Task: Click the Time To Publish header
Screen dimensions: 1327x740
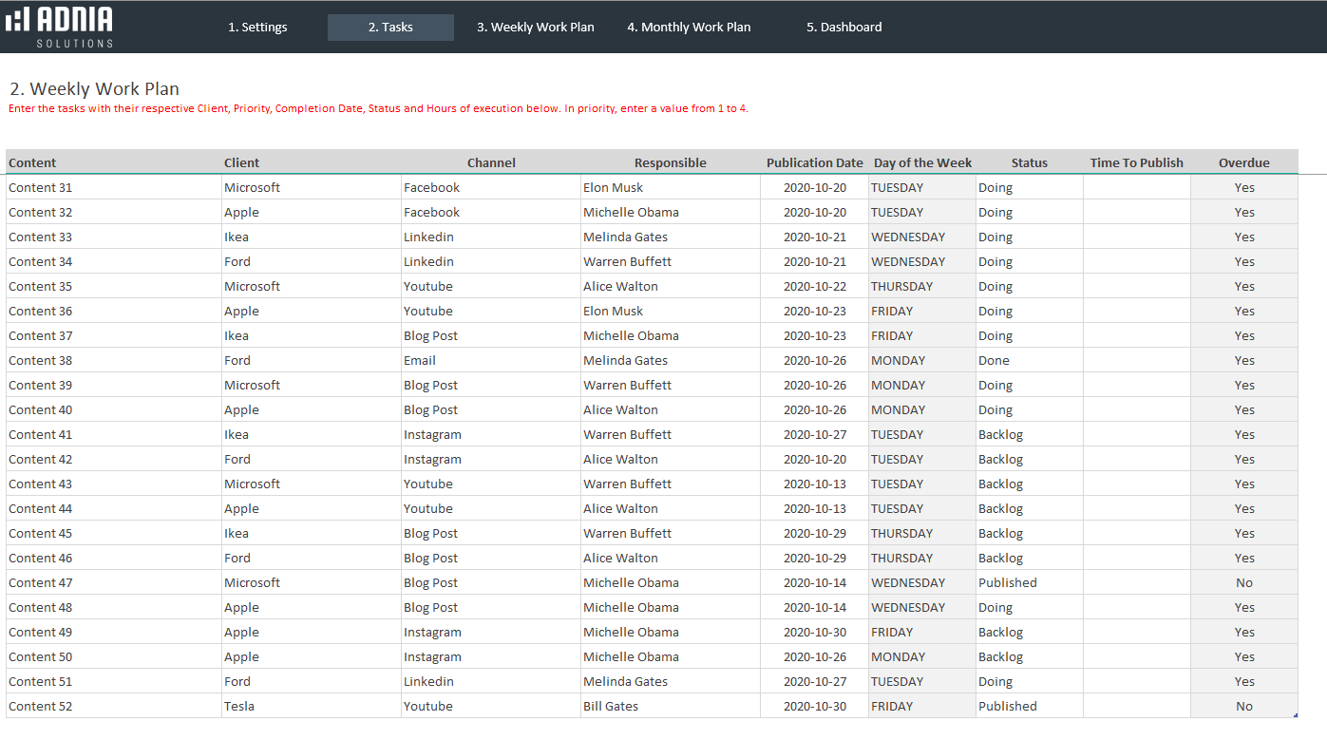Action: point(1136,162)
